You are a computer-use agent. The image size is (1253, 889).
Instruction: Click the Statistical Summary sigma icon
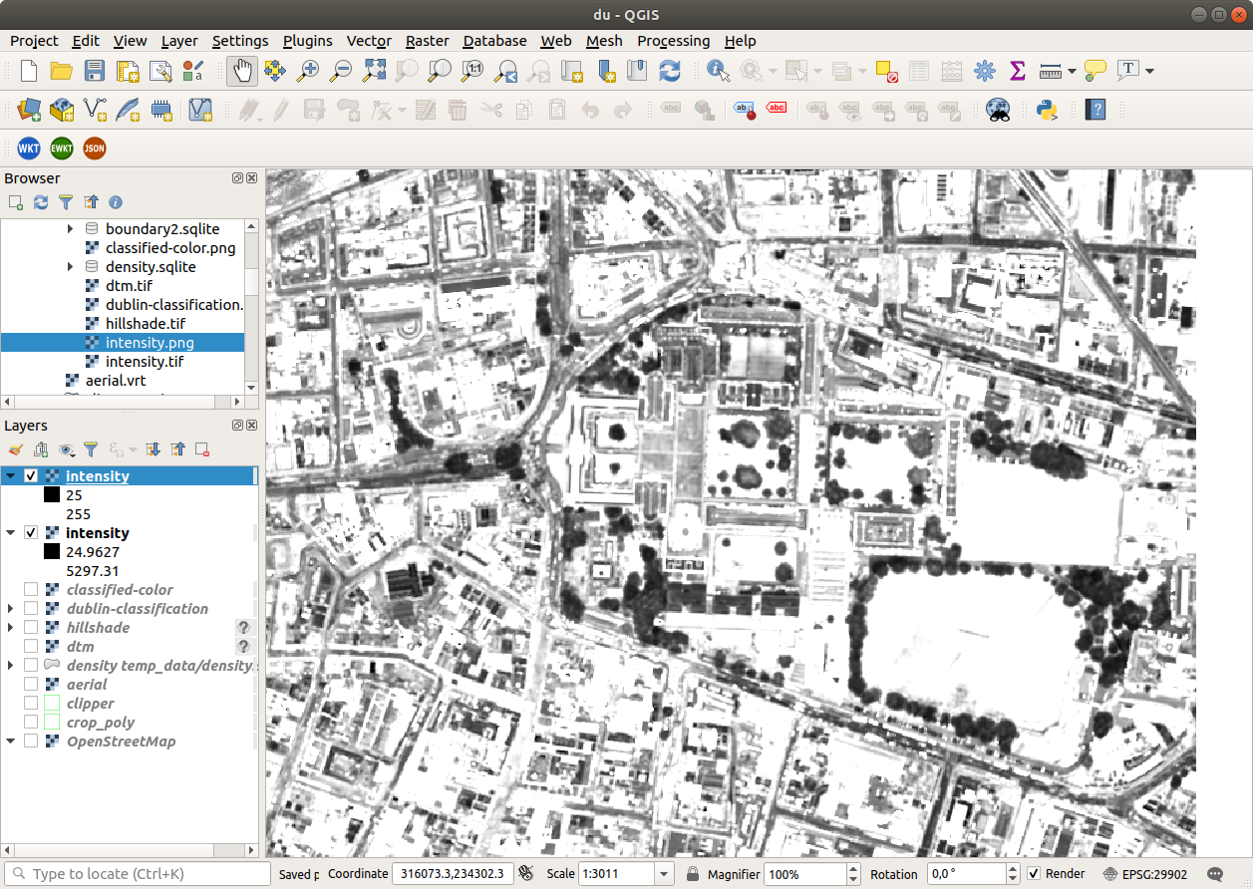point(1017,71)
